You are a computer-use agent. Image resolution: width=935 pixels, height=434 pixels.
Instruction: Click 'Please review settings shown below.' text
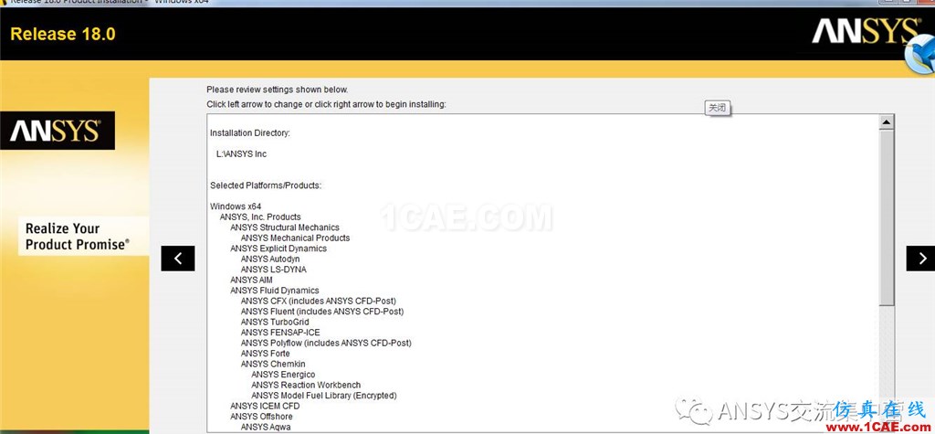[x=278, y=90]
